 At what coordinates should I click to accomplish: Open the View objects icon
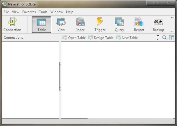click(61, 24)
